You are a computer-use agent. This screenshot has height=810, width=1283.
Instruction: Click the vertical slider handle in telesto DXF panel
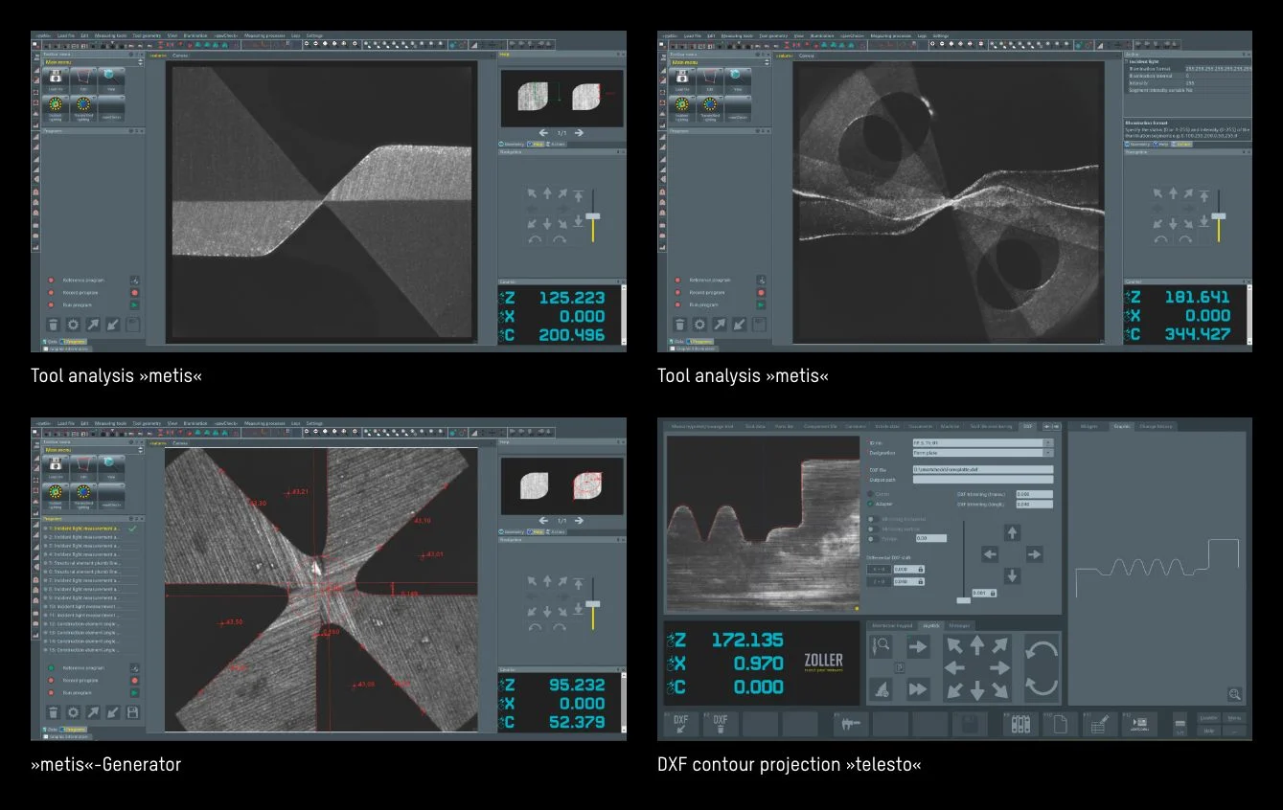click(x=963, y=599)
